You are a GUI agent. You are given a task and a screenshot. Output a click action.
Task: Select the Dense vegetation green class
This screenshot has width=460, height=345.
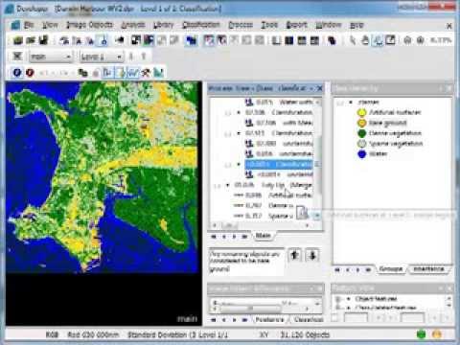click(x=389, y=133)
